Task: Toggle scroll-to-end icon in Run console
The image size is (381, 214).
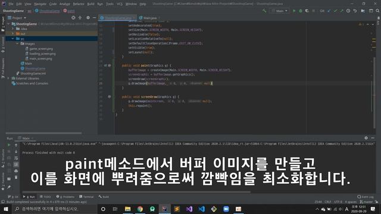Action: [x=16, y=165]
